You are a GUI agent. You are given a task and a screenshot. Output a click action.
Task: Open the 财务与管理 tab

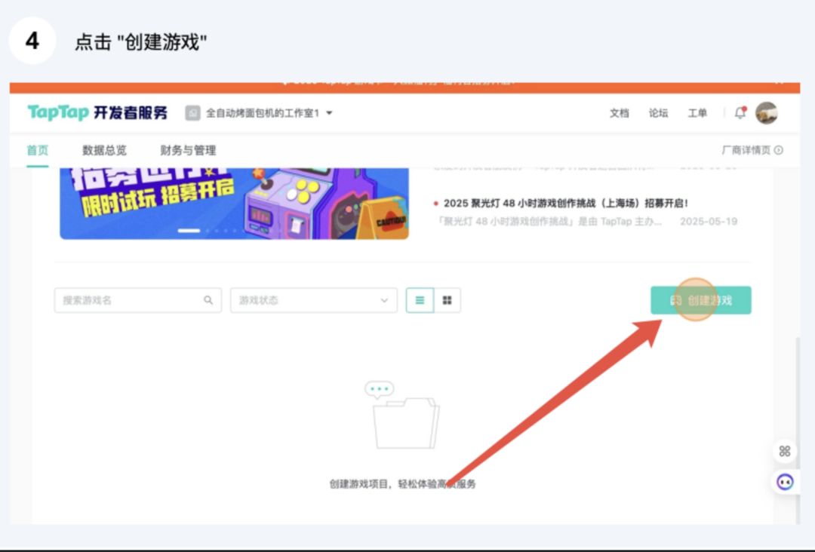(188, 150)
